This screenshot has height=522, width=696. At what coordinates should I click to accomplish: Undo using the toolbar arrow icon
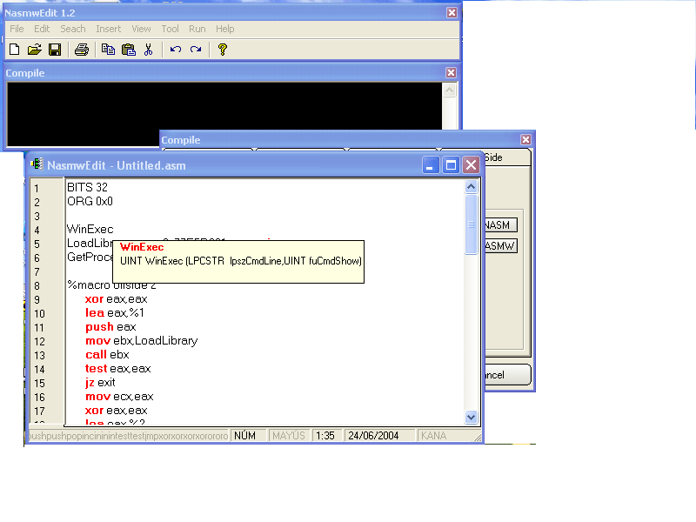coord(176,50)
